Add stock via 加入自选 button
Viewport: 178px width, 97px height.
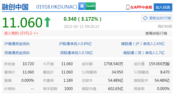[x=163, y=7]
